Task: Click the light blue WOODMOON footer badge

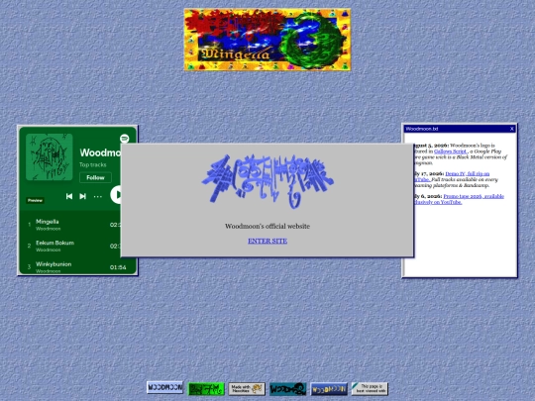Action: pos(164,387)
